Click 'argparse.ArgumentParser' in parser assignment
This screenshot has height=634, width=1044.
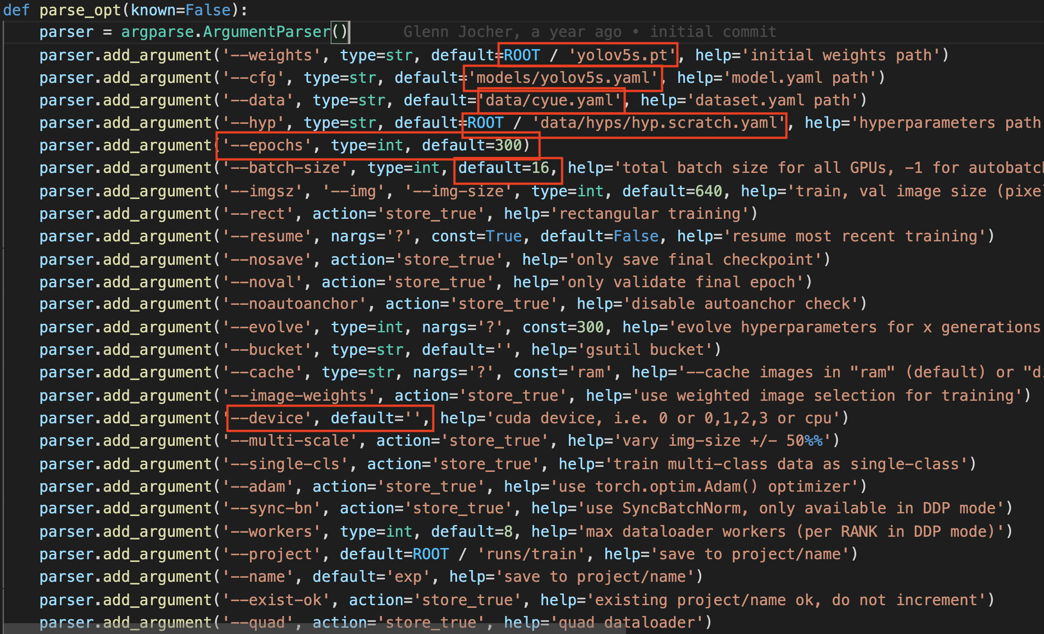(226, 32)
